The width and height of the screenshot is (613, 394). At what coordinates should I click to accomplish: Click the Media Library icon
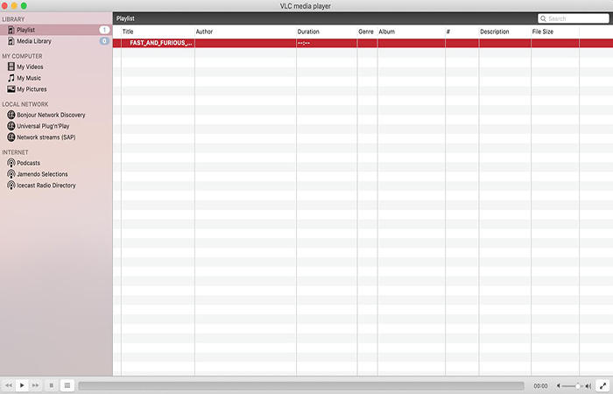pos(11,41)
